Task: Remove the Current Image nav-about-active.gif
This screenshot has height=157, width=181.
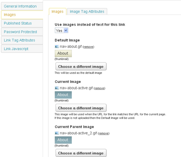Action: pyautogui.click(x=99, y=88)
